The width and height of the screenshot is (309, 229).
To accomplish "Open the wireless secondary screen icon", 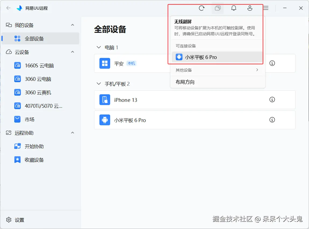I will click(218, 8).
